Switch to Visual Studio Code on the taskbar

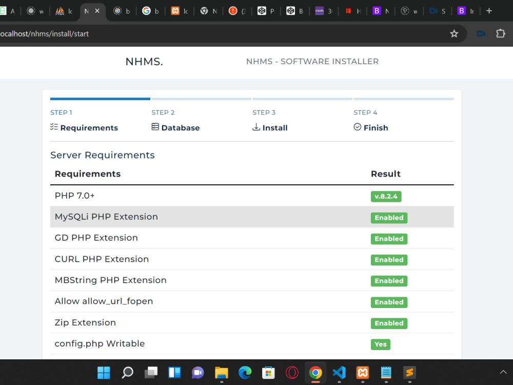pyautogui.click(x=339, y=373)
